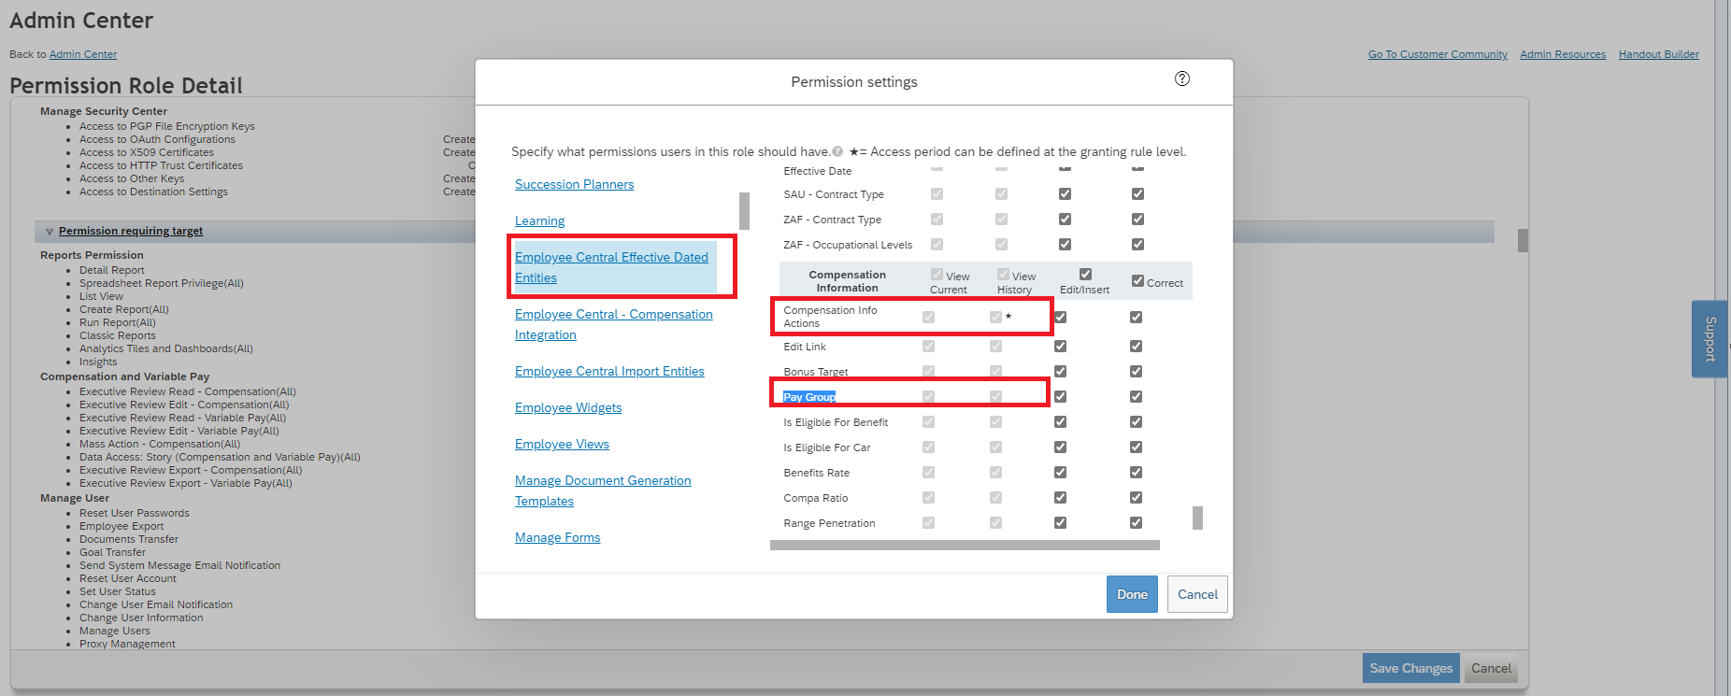Viewport: 1731px width, 696px height.
Task: Click the 'Insights' report permission entry
Action: 98,362
